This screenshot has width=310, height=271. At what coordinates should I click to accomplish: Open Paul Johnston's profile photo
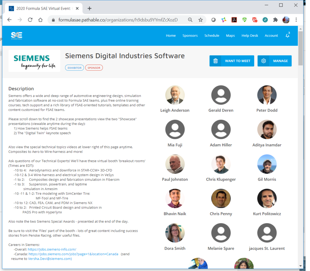pos(175,164)
